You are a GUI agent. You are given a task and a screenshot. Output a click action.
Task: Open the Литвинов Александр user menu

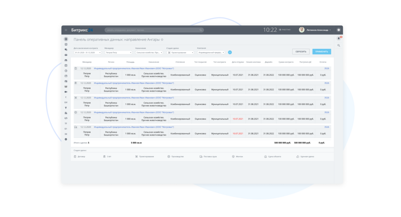coord(315,30)
